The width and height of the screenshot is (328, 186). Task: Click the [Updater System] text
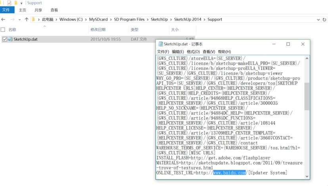pyautogui.click(x=268, y=173)
